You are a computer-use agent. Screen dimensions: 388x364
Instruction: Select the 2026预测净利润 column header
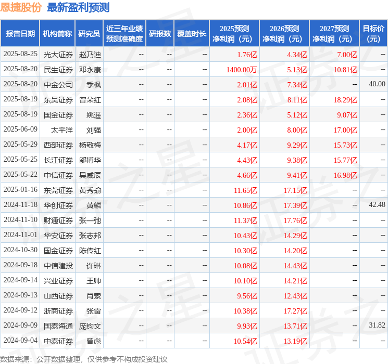pos(284,34)
